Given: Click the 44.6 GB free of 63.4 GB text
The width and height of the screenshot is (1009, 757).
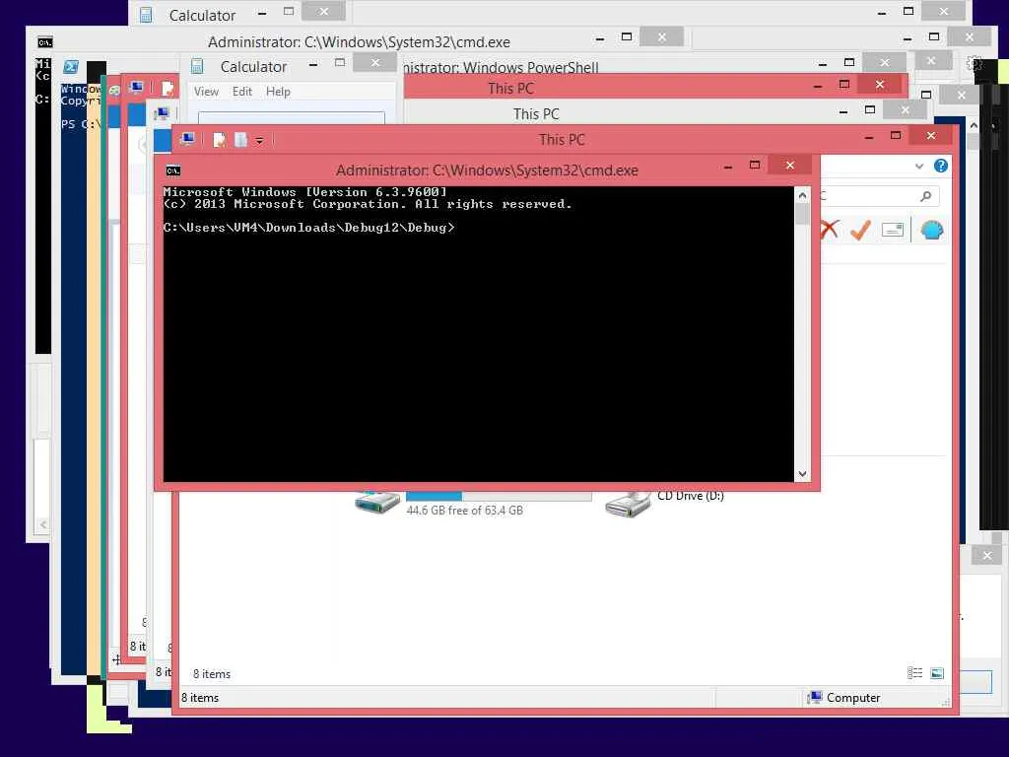Looking at the screenshot, I should pos(465,511).
